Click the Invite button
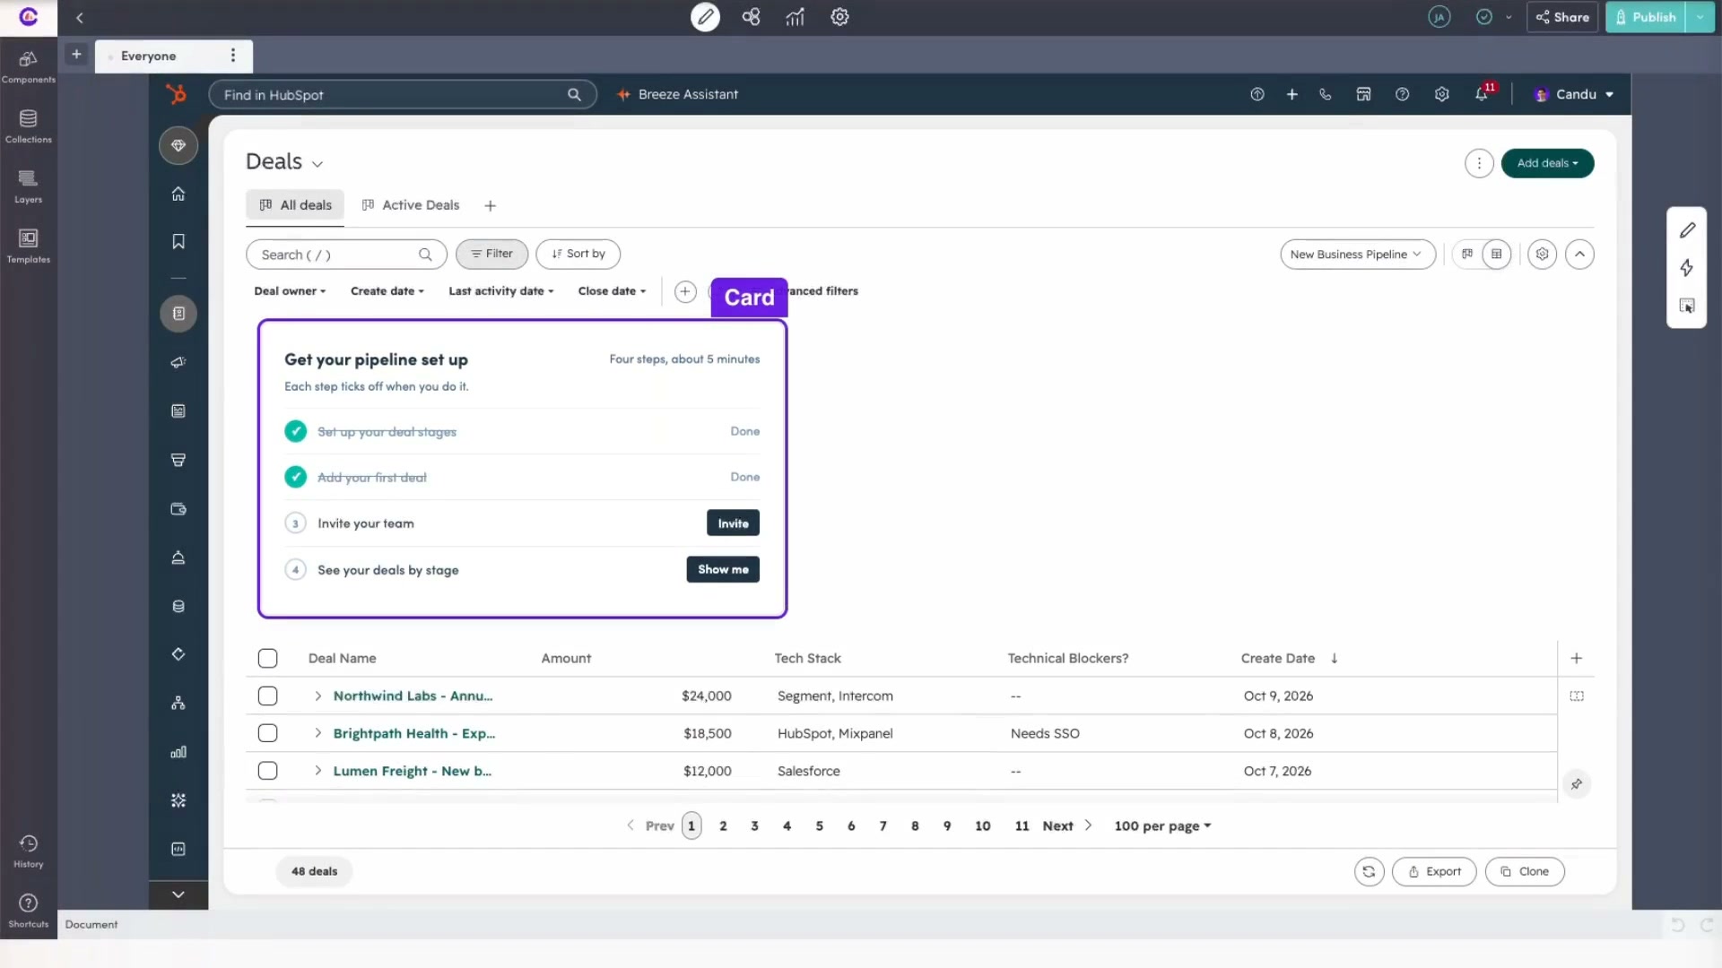The width and height of the screenshot is (1722, 968). point(733,523)
